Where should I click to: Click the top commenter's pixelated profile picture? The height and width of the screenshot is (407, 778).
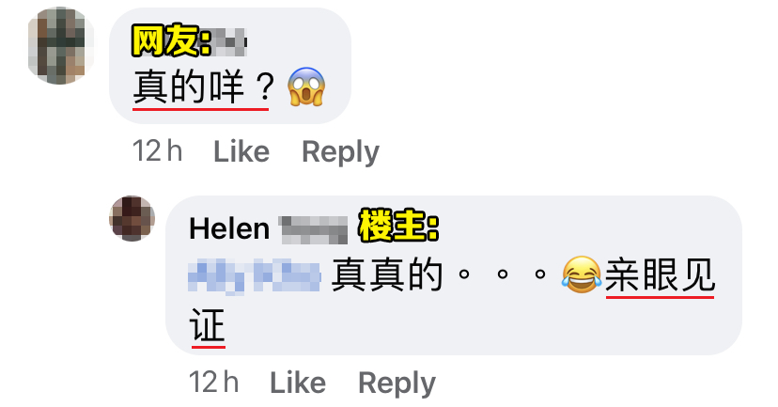[x=61, y=46]
